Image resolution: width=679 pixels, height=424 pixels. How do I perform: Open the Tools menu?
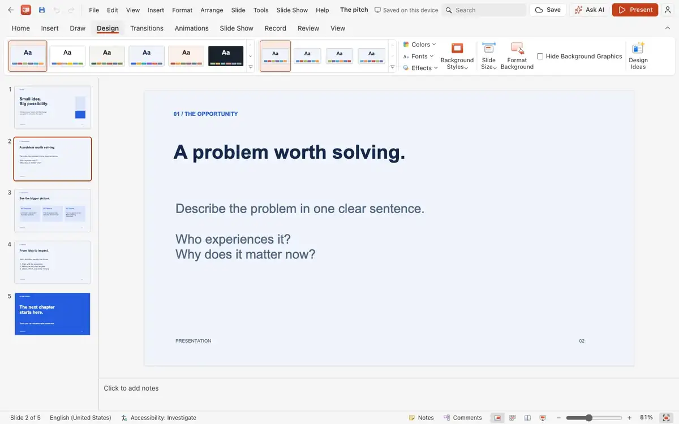tap(261, 10)
